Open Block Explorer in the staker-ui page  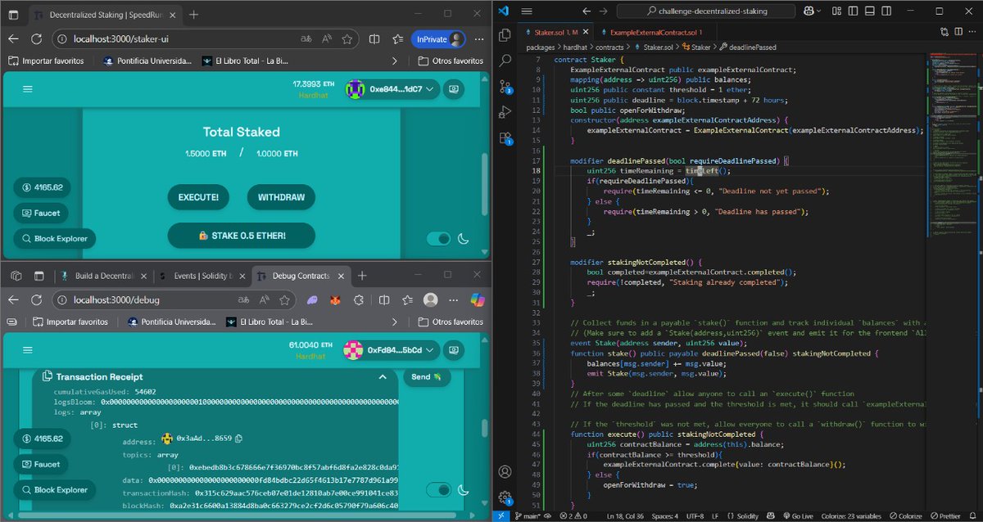(54, 239)
